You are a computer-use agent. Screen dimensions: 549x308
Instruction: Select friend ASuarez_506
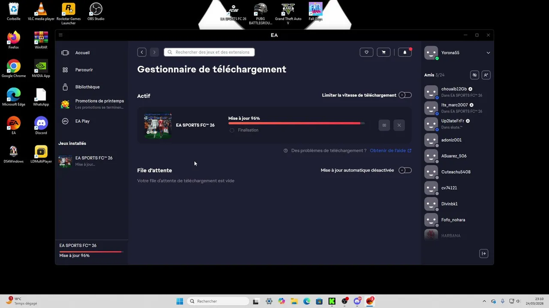coord(457,156)
